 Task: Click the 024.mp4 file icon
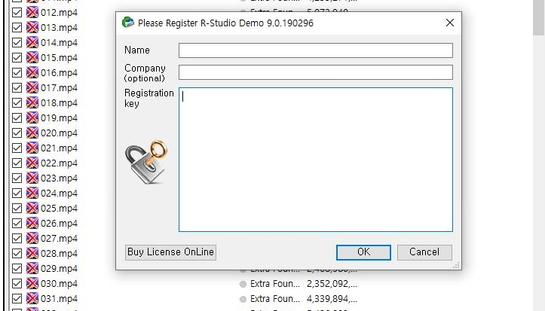[32, 194]
